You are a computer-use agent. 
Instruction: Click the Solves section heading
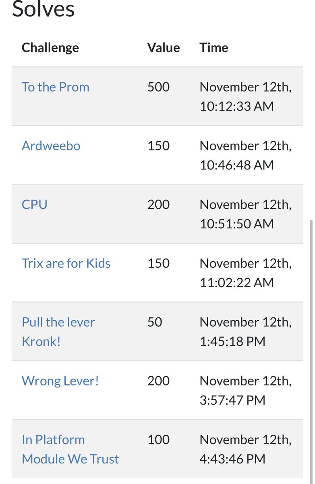[44, 9]
